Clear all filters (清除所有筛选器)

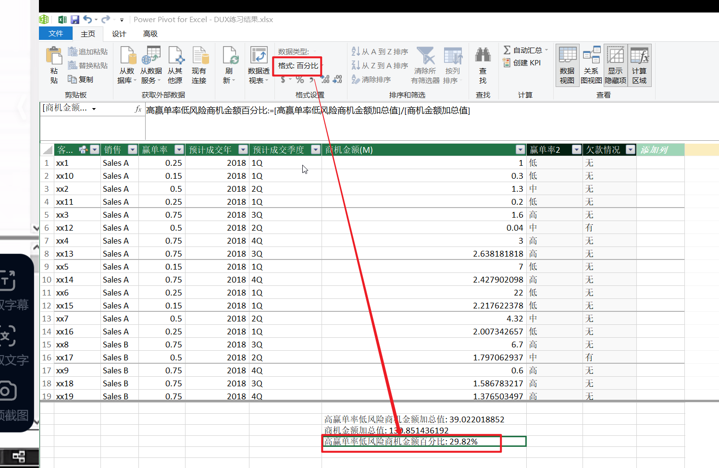pyautogui.click(x=425, y=65)
